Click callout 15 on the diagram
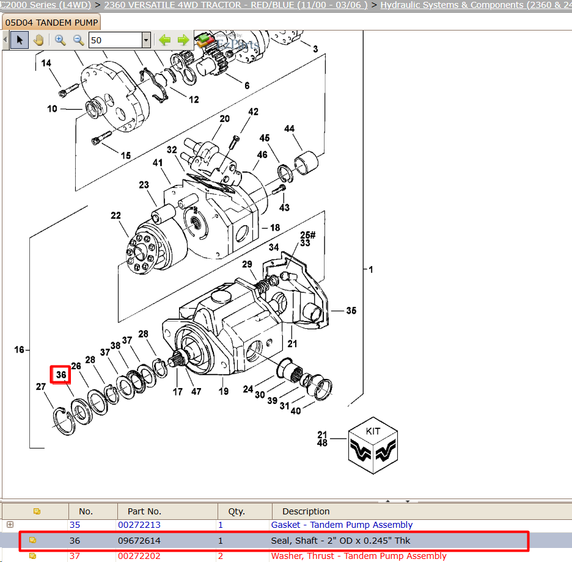The image size is (572, 562). [126, 156]
